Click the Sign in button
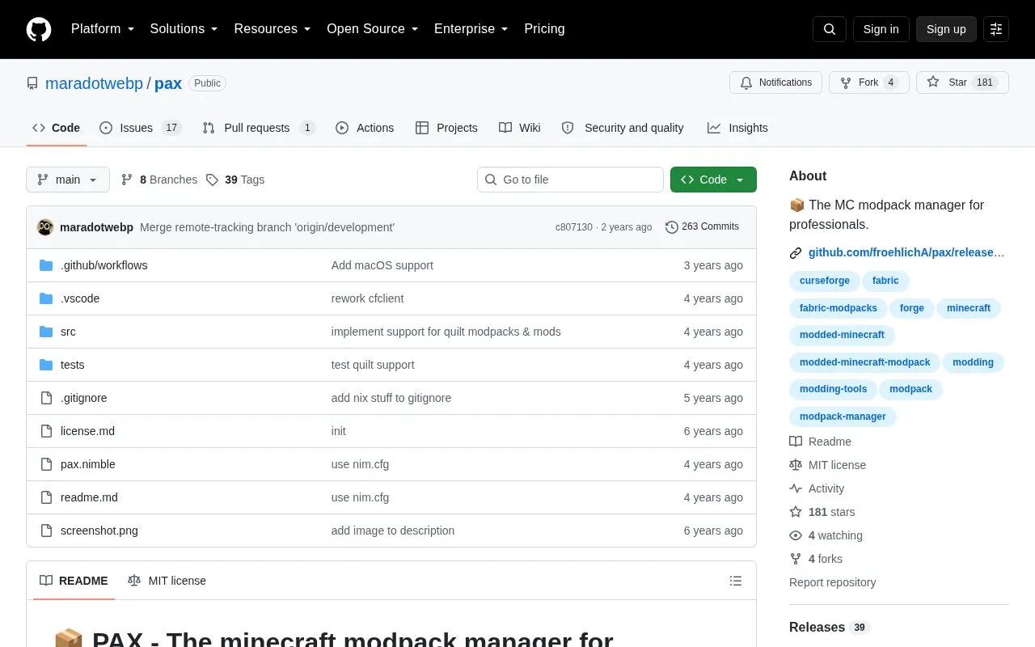 tap(881, 29)
